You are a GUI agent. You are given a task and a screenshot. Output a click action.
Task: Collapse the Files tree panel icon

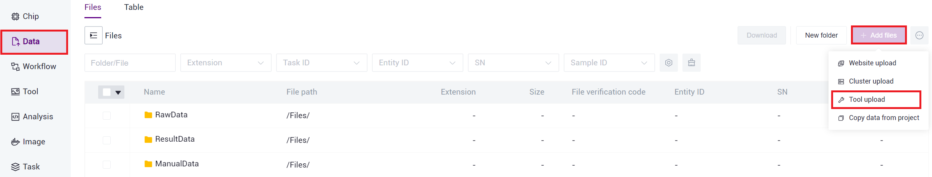click(93, 35)
